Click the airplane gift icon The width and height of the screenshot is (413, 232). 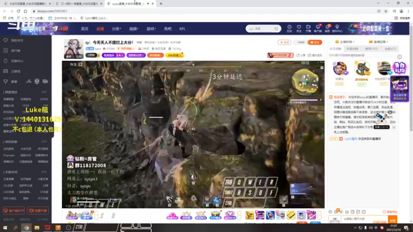[280, 215]
